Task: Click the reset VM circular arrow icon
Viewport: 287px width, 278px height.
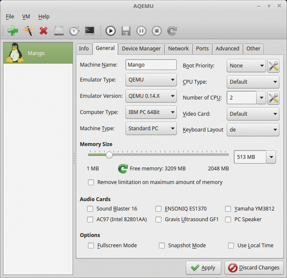Action: (x=172, y=31)
